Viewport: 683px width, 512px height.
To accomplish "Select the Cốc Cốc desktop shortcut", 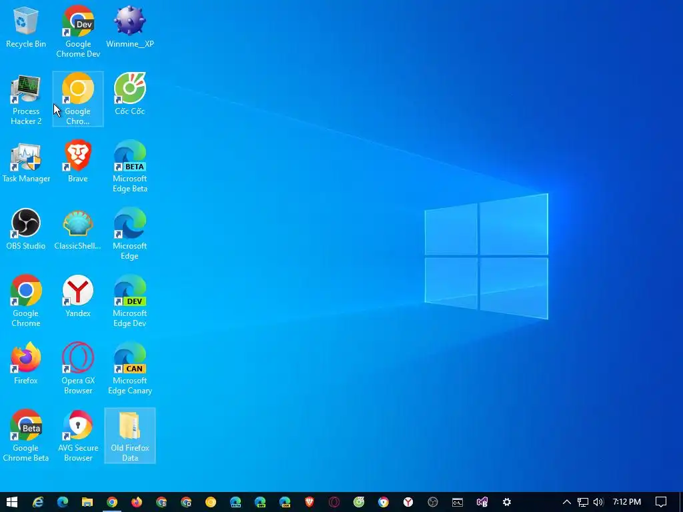I will coord(130,94).
